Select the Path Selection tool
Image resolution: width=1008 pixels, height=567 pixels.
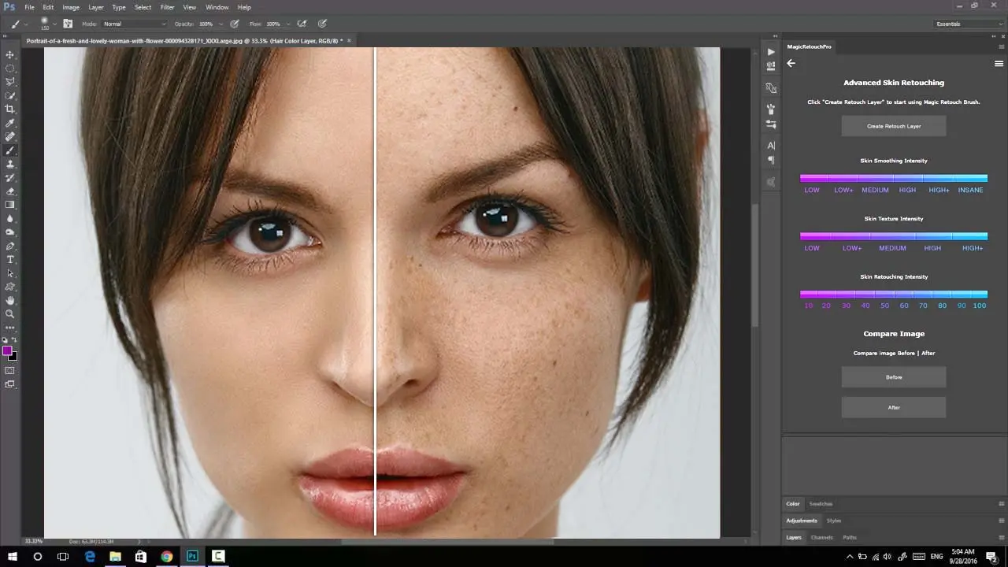point(10,273)
